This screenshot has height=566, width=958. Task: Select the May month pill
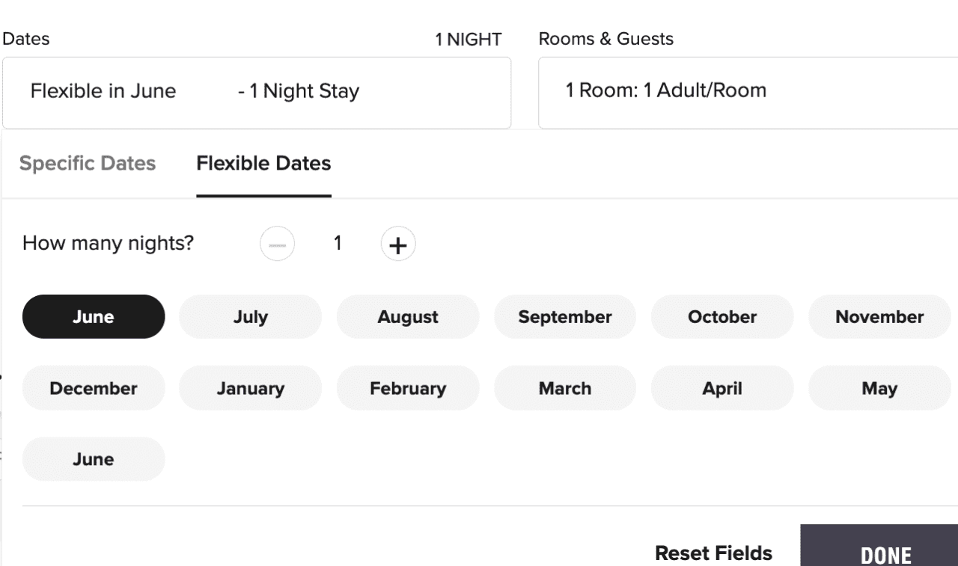pyautogui.click(x=879, y=388)
